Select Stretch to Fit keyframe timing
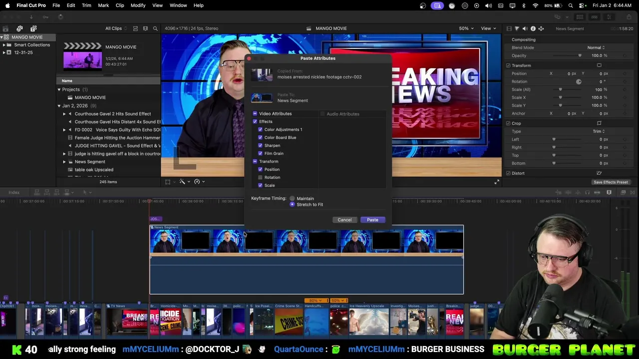 tap(292, 204)
